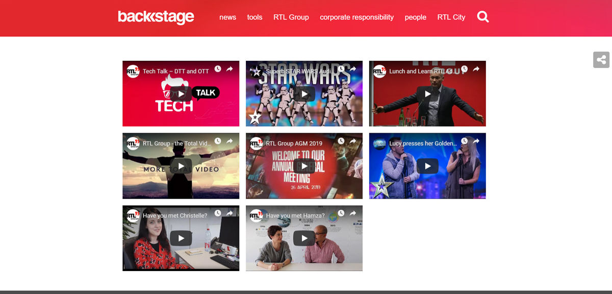Open the 'Superb STAR WARS' title link
Screen dimensions: 612x294
(300, 71)
